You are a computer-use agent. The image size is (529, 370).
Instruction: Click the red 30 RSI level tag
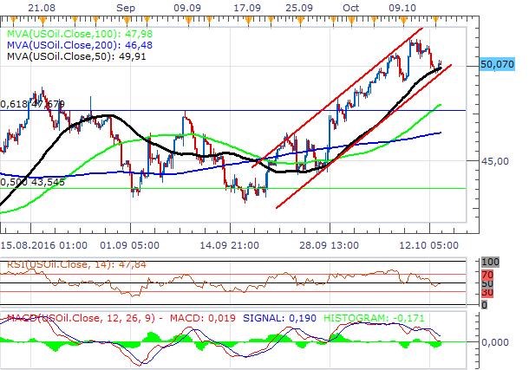[x=487, y=294]
